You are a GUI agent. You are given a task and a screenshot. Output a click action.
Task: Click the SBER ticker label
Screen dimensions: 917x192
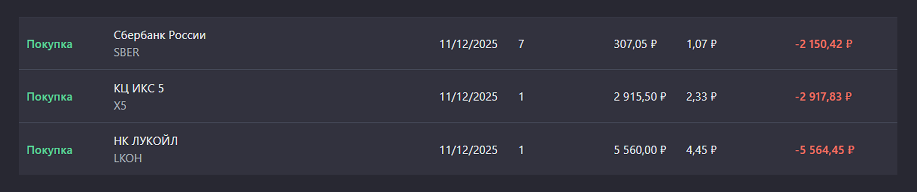[x=127, y=53]
